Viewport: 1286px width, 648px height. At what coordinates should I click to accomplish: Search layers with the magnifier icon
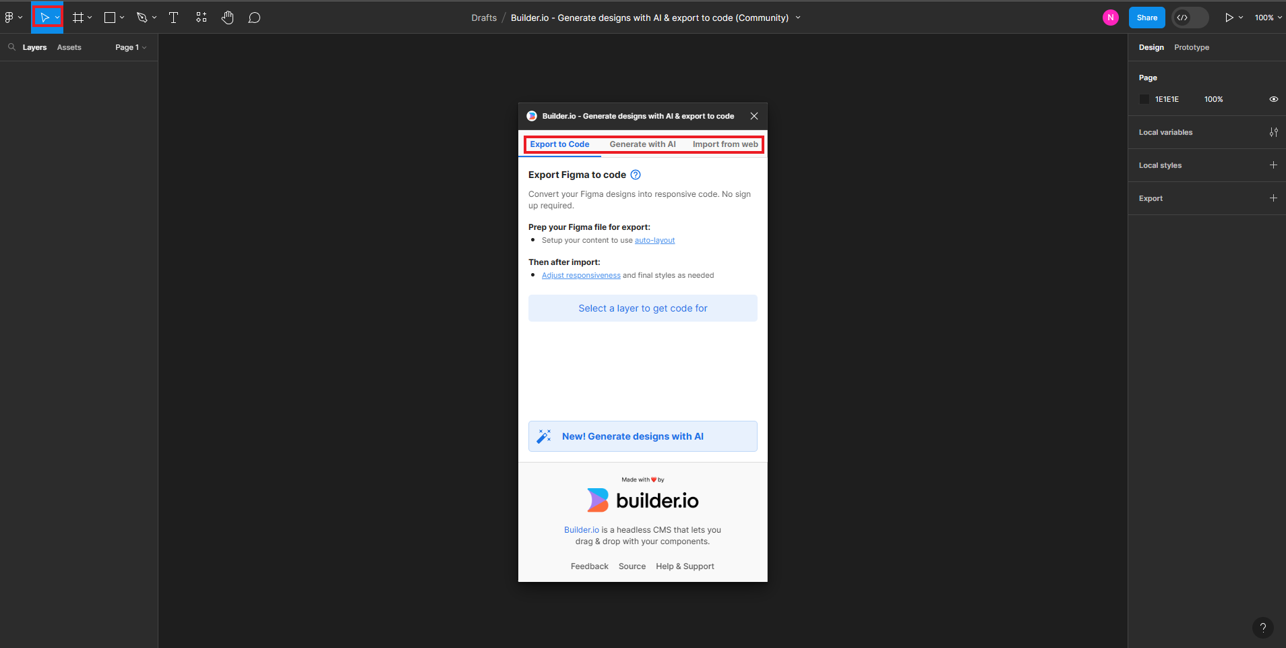click(11, 47)
